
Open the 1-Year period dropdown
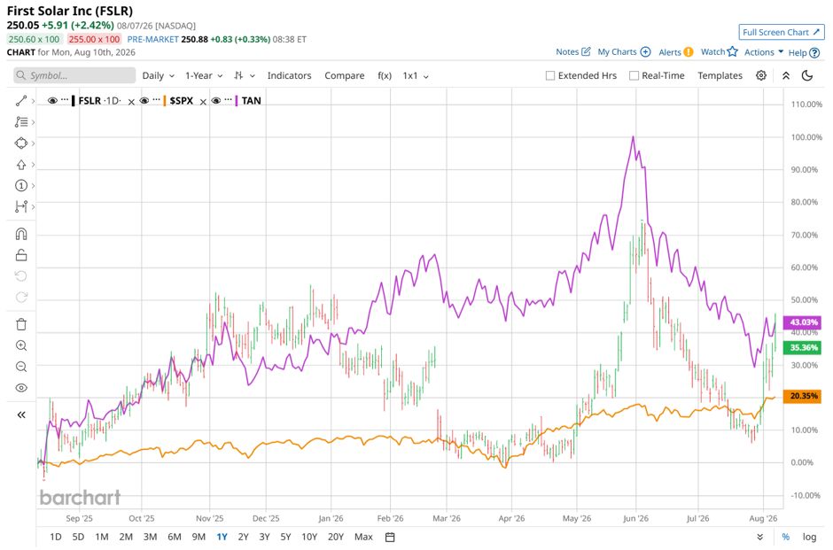pyautogui.click(x=204, y=75)
